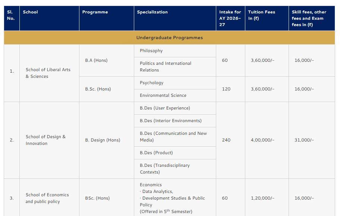Click B.Des (User Experience) entry
340x216 pixels.
point(165,108)
